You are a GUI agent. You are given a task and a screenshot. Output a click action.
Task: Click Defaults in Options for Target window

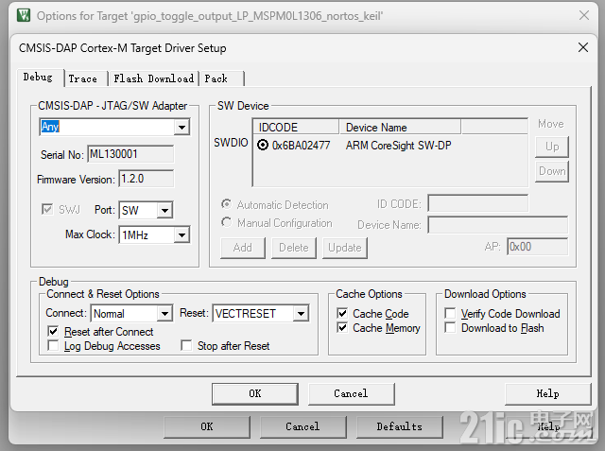pos(399,426)
